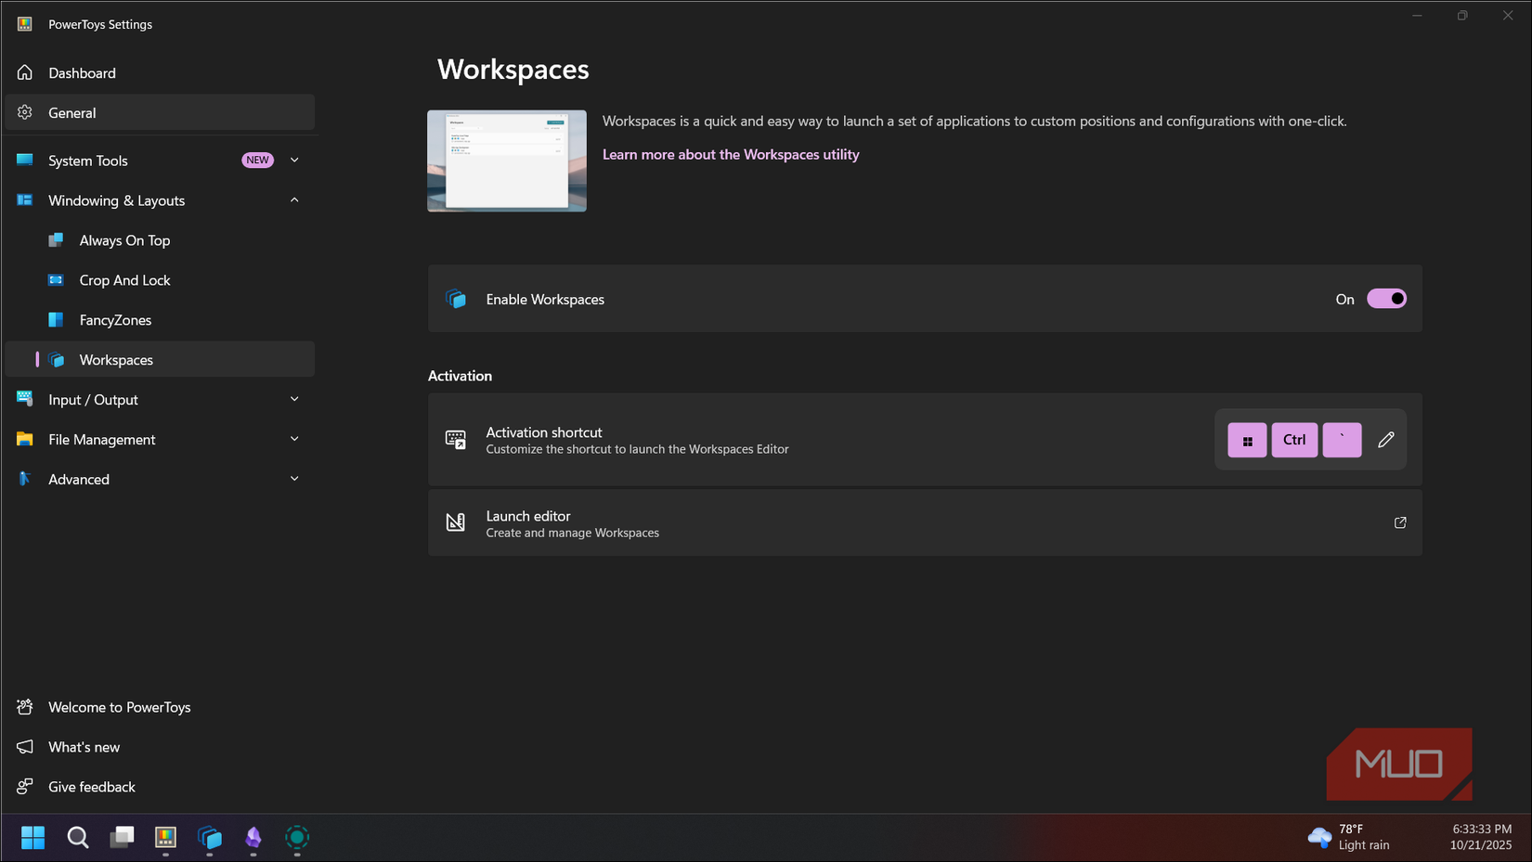Expand the Input / Output section
The width and height of the screenshot is (1532, 862).
click(294, 399)
